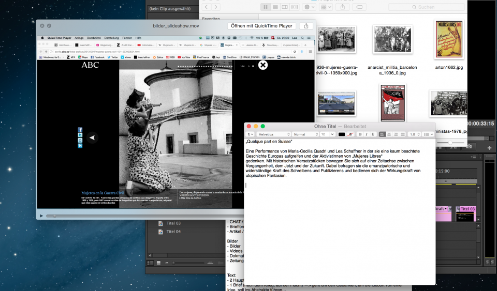497x291 pixels.
Task: Switch project panel to icon view
Action: coord(158,263)
